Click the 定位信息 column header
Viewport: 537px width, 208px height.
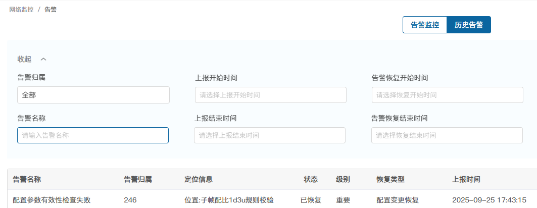tap(199, 179)
